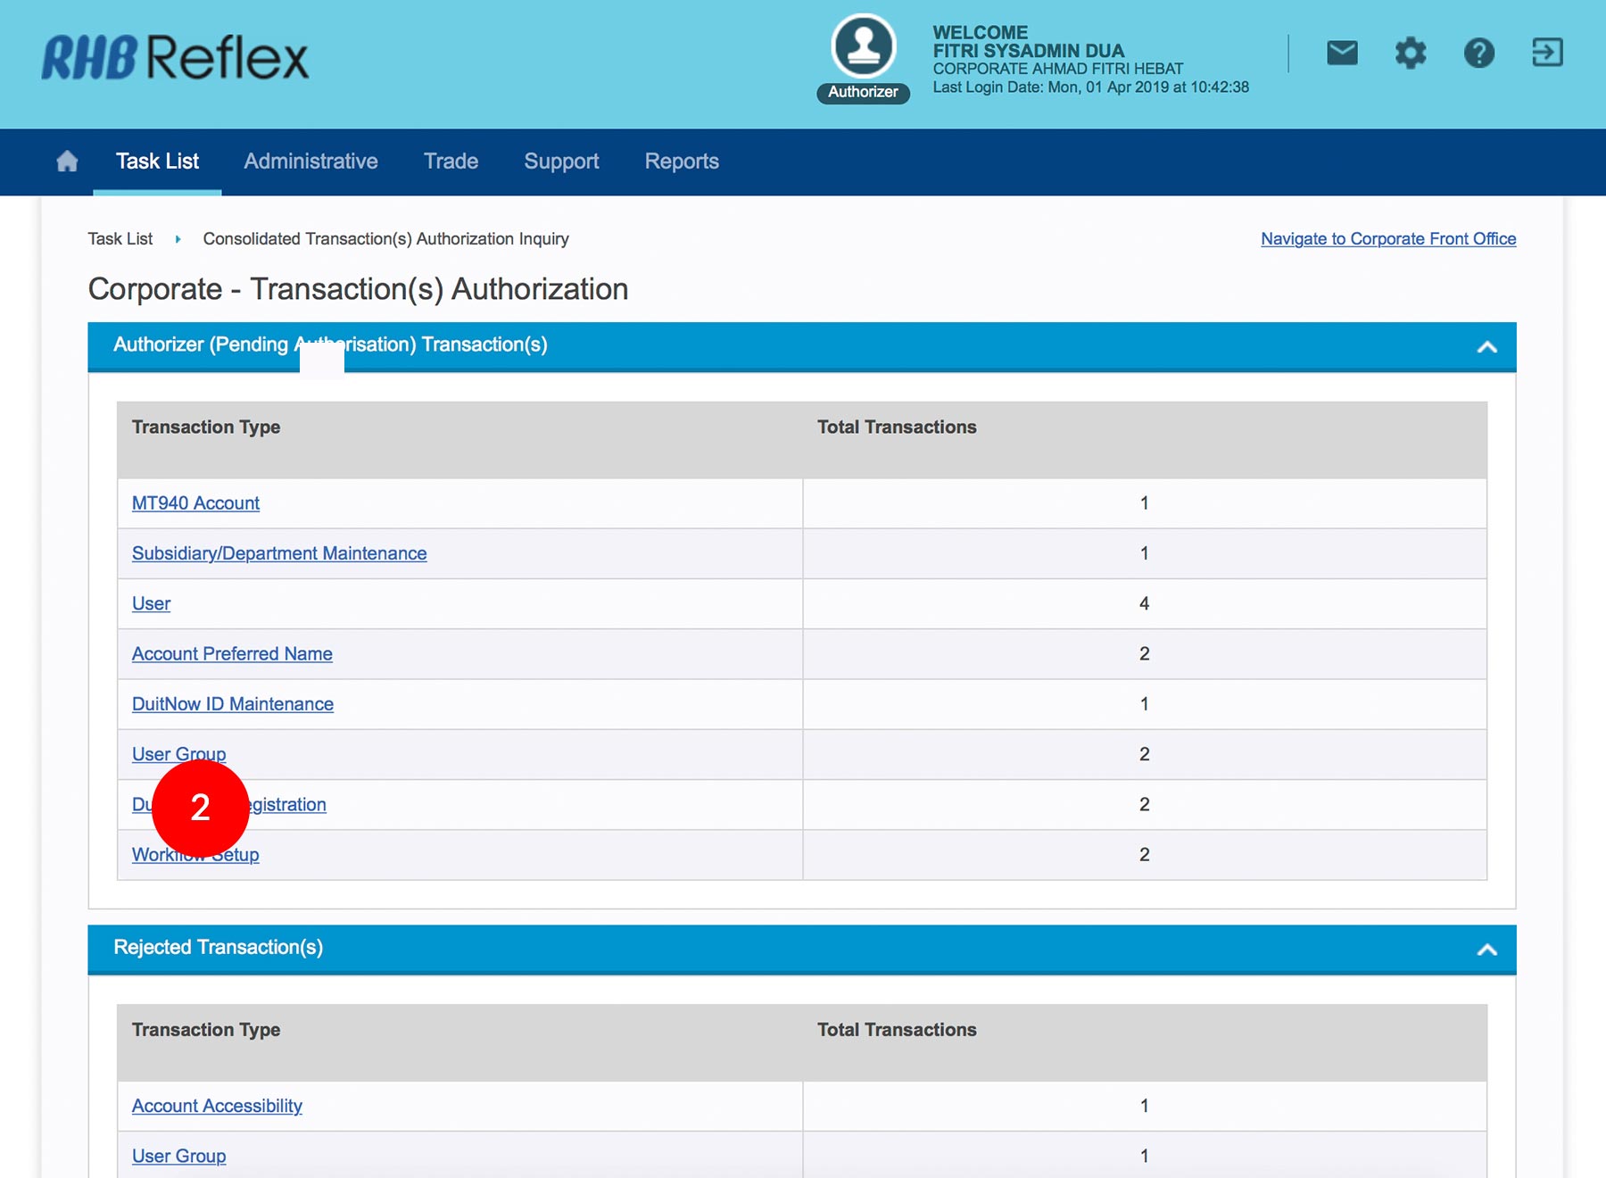The image size is (1606, 1178).
Task: Collapse the Authorizer Pending Authorisation panel
Action: point(1486,347)
